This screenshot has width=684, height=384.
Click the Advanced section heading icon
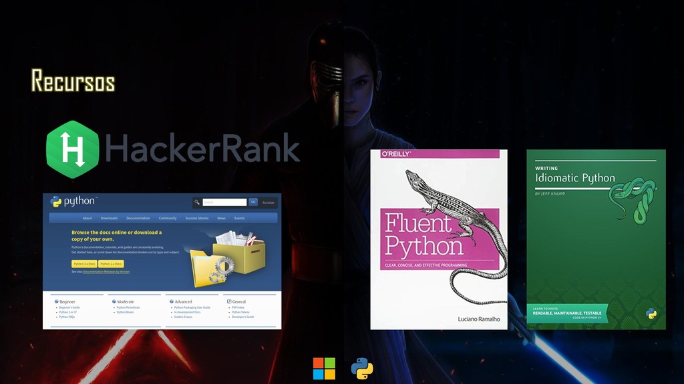172,301
